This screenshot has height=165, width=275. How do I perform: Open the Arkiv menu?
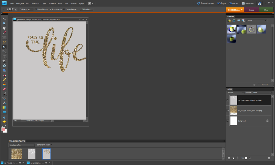pos(11,3)
